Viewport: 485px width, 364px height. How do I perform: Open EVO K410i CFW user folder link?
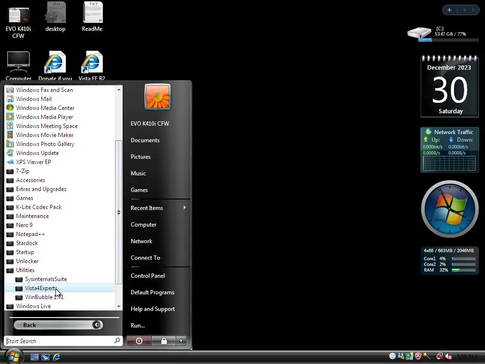pyautogui.click(x=150, y=124)
